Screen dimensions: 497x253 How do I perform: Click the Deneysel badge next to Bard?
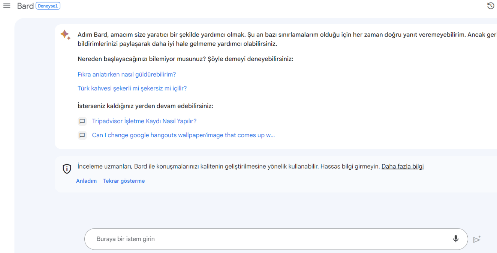[x=48, y=6]
